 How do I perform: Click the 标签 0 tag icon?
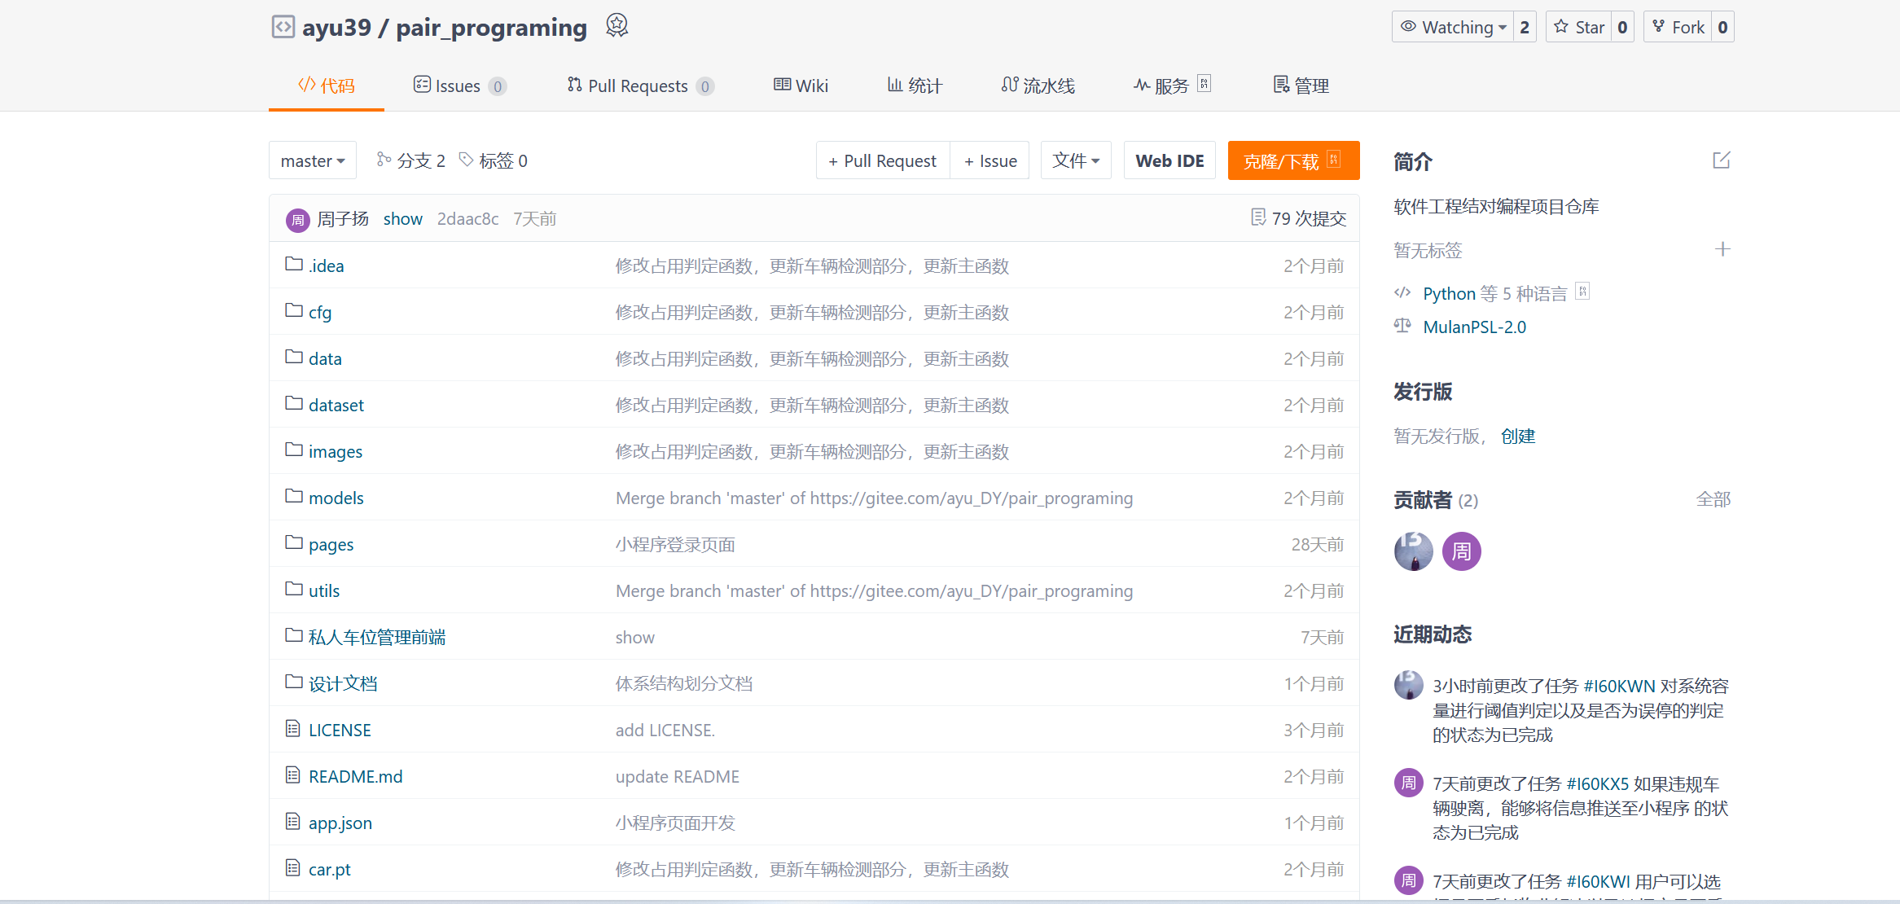coord(466,160)
